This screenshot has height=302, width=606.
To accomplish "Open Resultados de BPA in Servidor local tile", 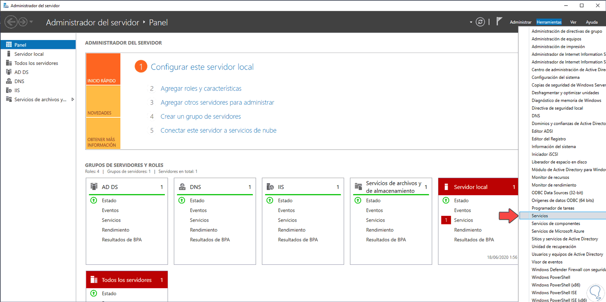I will 474,240.
